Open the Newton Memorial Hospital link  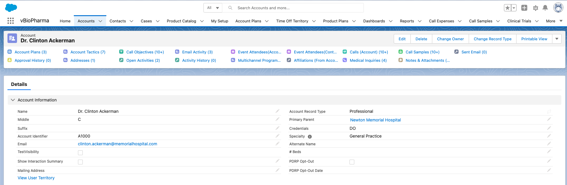375,120
